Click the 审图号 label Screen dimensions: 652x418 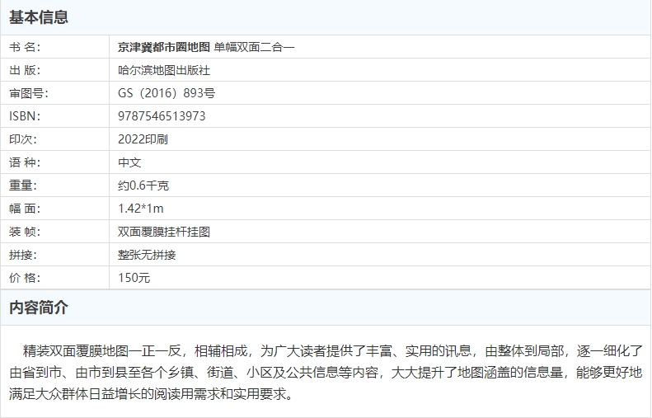tap(29, 93)
